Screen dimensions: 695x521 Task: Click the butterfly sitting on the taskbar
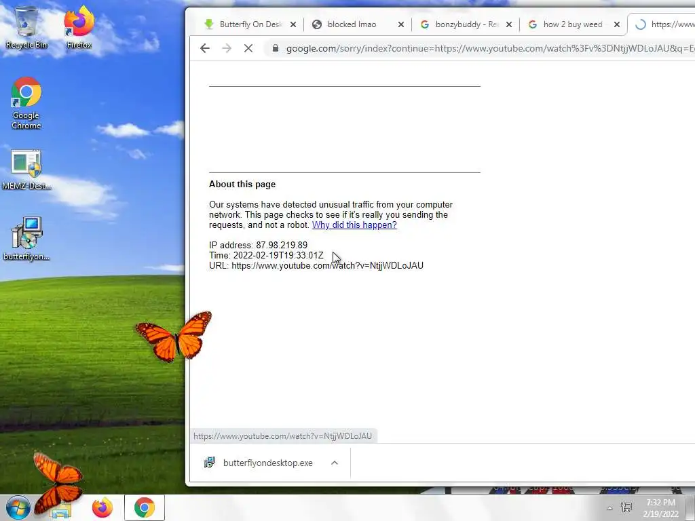pos(57,486)
